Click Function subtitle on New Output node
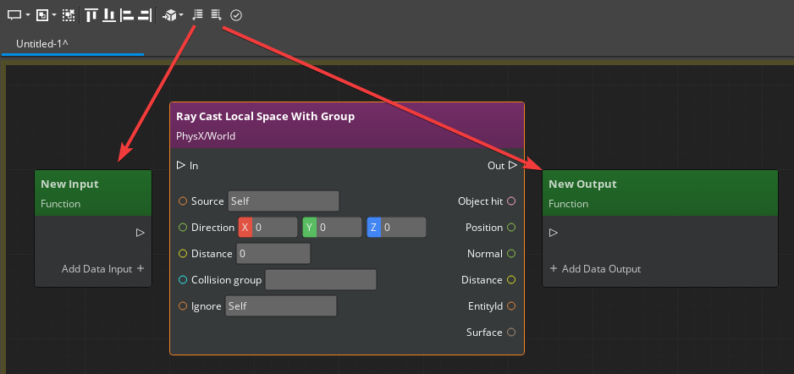This screenshot has width=794, height=374. coord(569,204)
